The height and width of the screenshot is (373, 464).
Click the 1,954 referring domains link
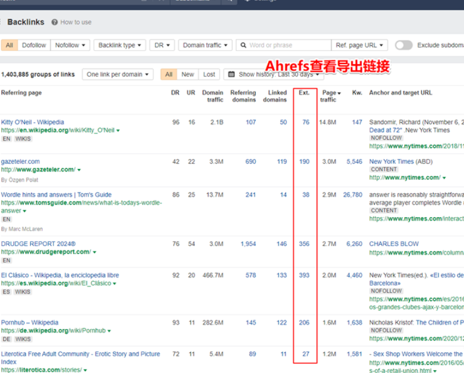pos(248,244)
